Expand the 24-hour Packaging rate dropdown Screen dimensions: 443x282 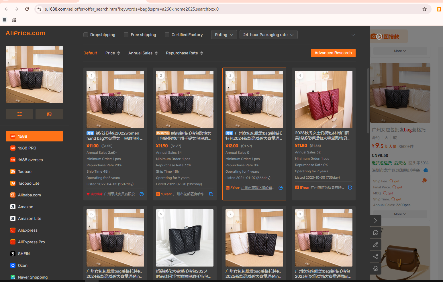point(268,35)
